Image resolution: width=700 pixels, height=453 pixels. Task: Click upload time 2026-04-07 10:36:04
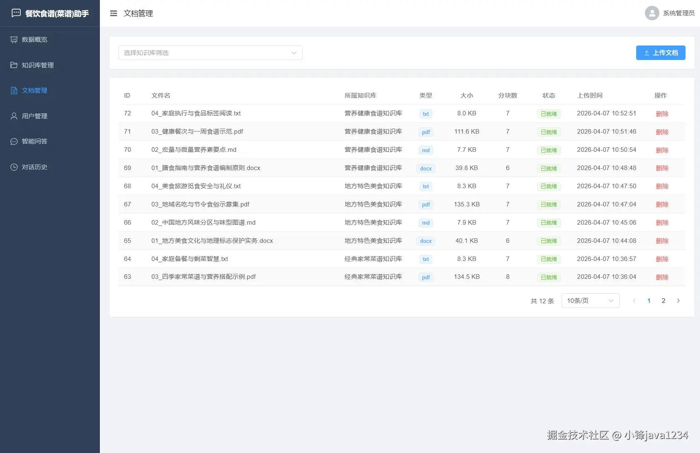pyautogui.click(x=606, y=277)
